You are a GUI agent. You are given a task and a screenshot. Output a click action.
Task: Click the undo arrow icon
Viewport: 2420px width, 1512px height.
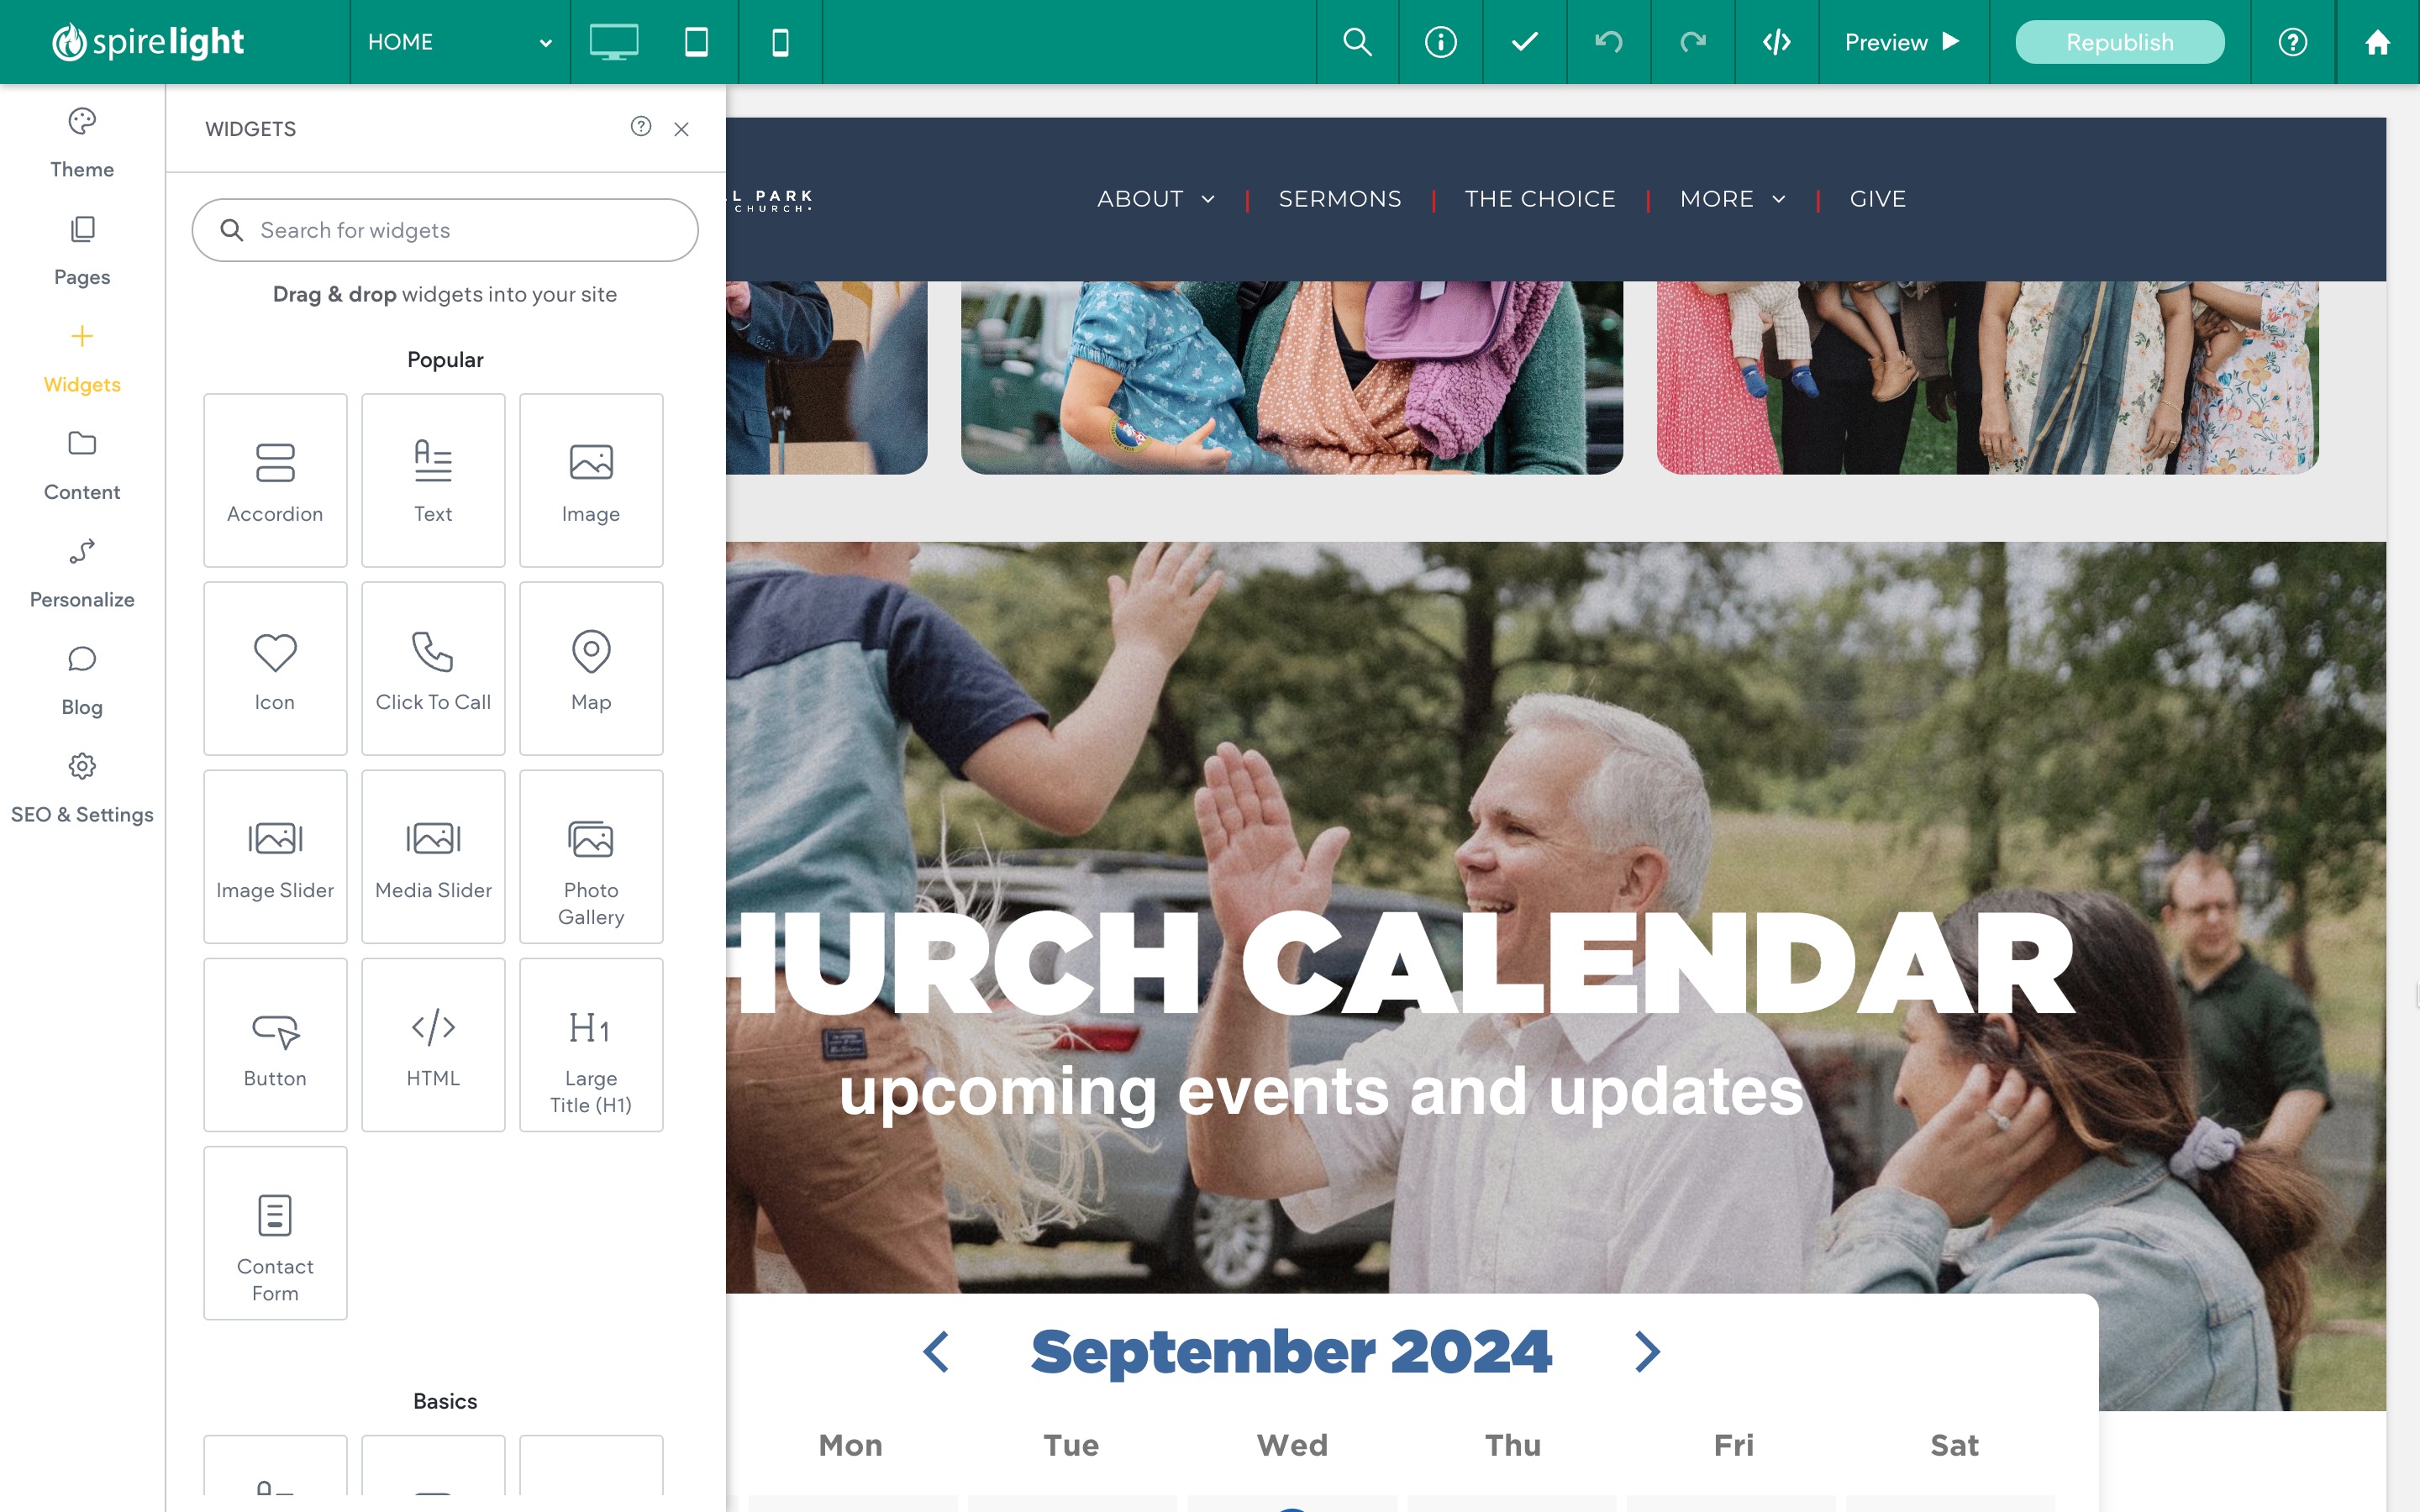pos(1608,42)
